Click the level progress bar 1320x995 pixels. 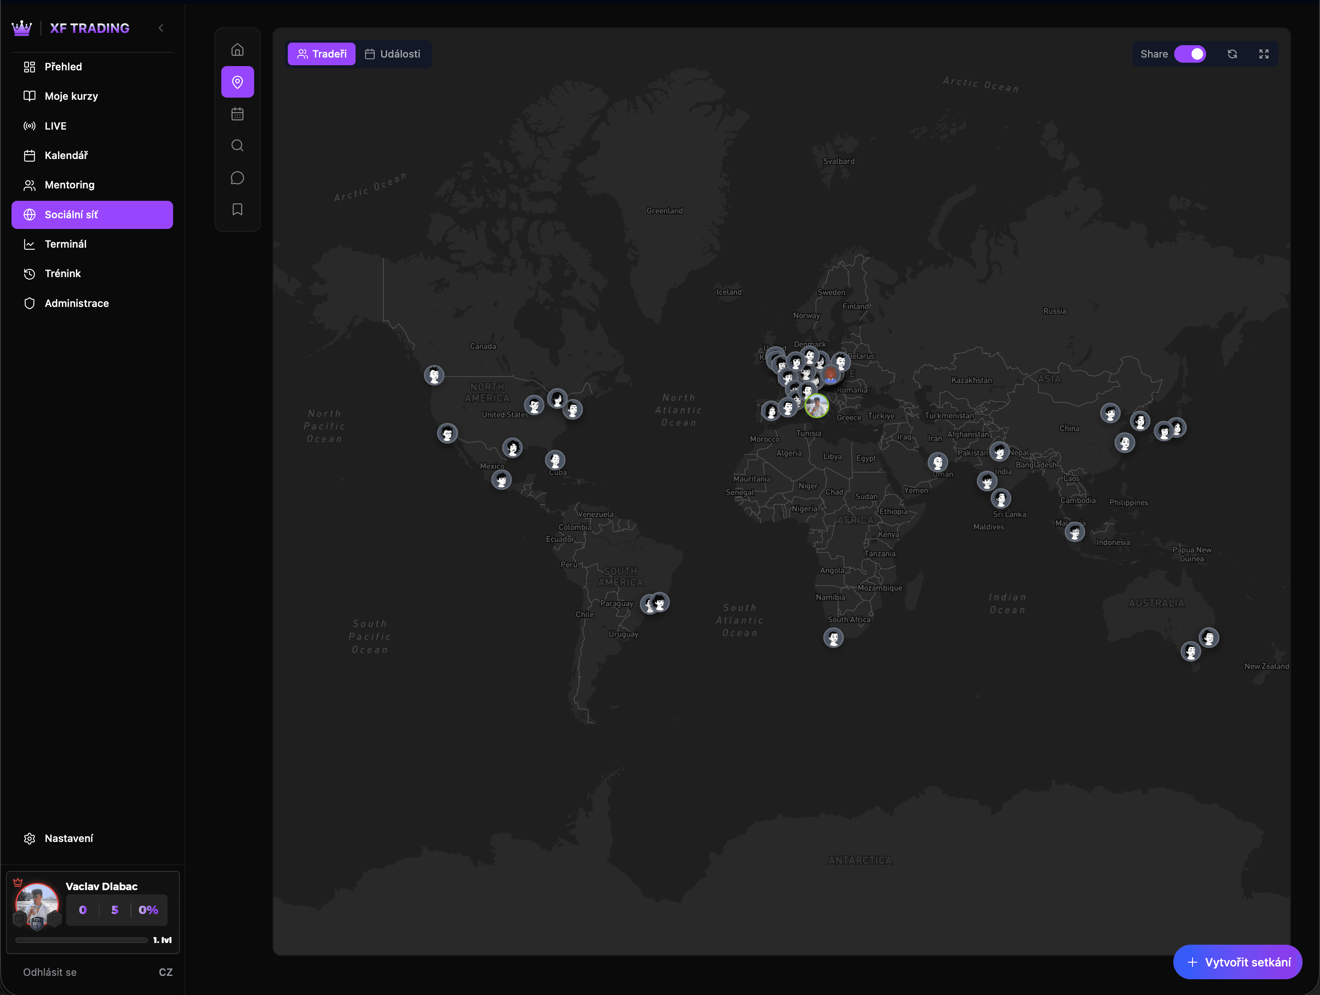[82, 940]
